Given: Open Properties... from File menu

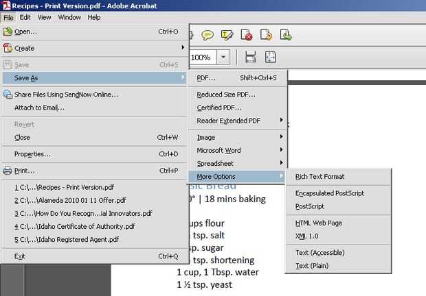Looking at the screenshot, I should click(94, 153).
